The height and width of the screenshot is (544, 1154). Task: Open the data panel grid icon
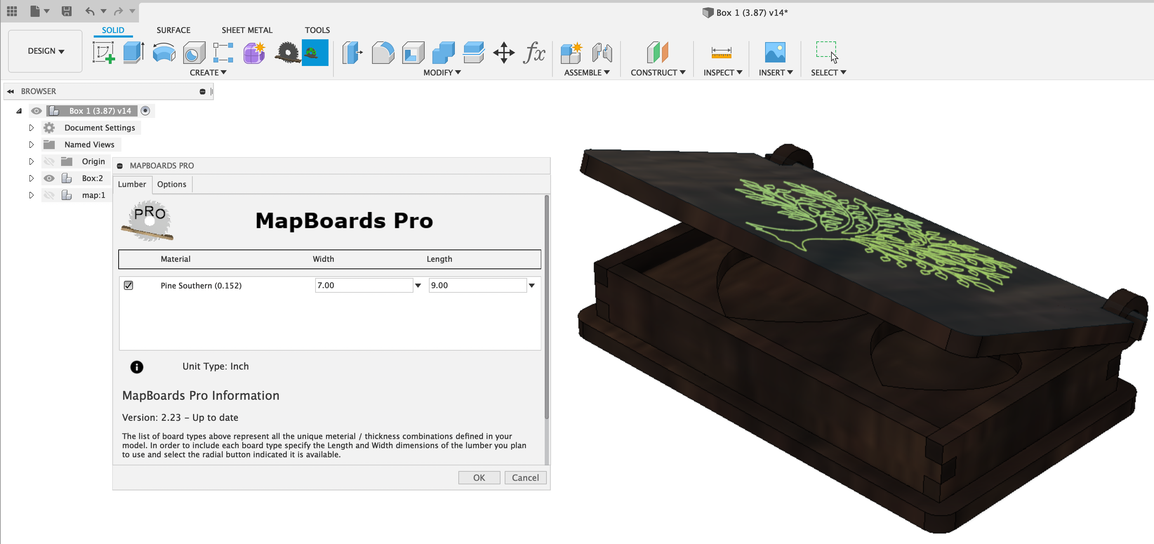pos(12,11)
